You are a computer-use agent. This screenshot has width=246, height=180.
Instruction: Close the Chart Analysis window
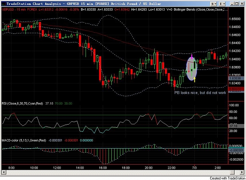242,4
